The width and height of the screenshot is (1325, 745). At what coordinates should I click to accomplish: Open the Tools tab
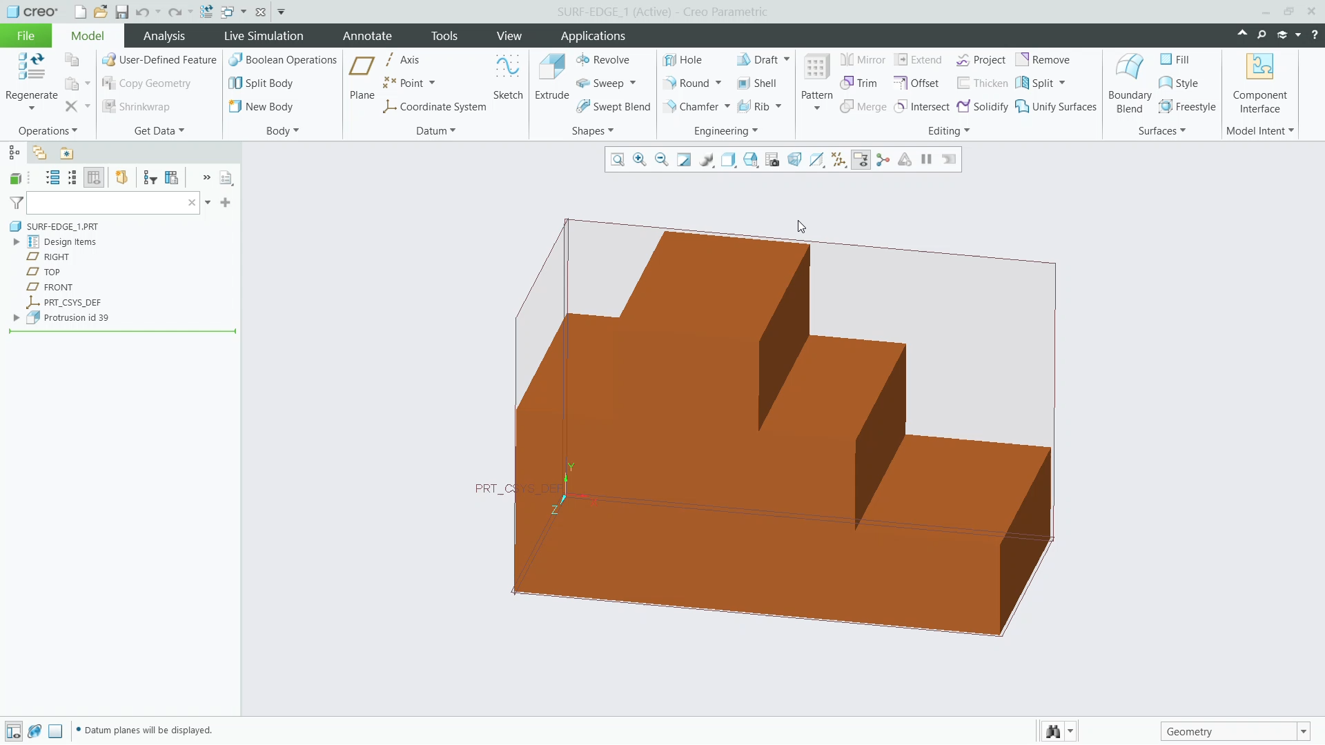[x=444, y=36]
